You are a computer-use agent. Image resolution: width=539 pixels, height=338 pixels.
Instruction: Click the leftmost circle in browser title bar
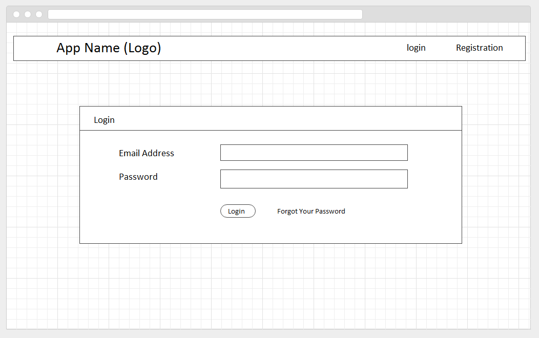coord(16,14)
